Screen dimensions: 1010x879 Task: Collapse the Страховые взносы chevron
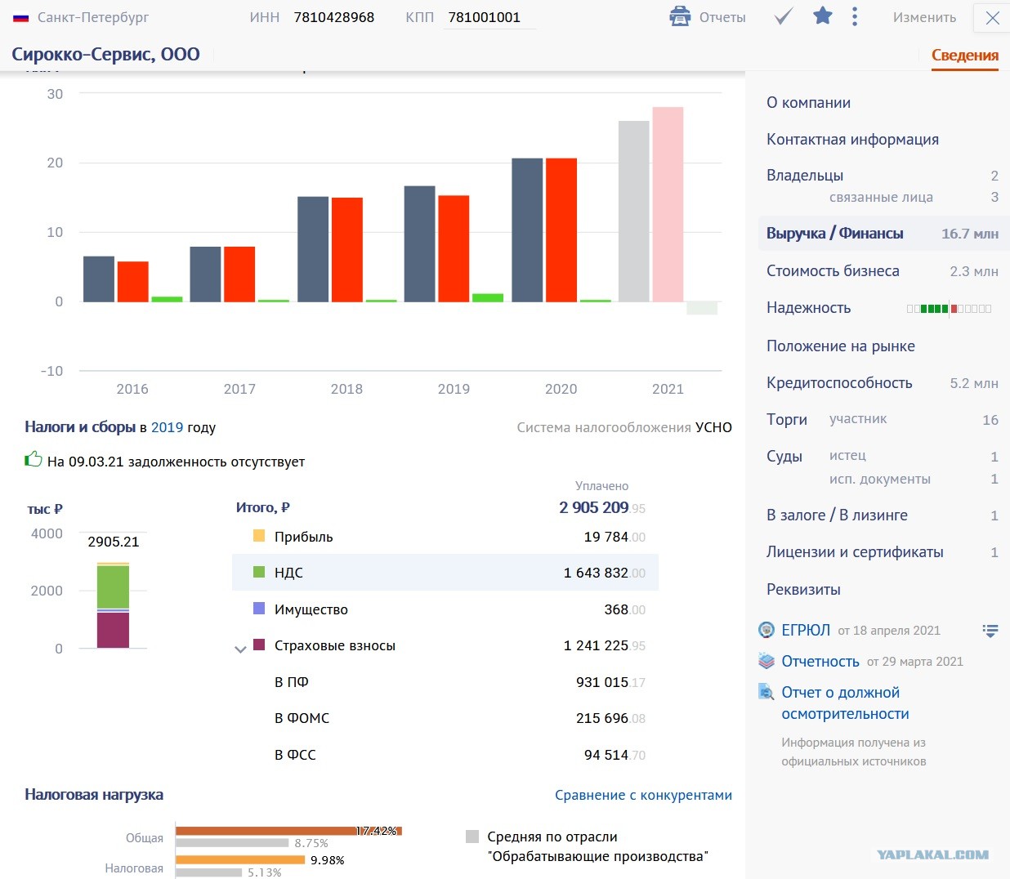coord(240,649)
